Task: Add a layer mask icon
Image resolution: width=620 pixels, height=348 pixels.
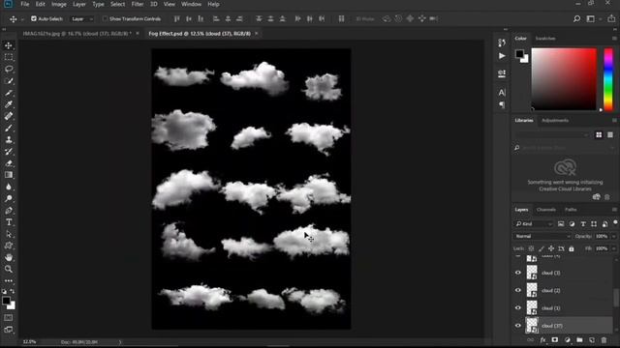Action: [x=555, y=340]
